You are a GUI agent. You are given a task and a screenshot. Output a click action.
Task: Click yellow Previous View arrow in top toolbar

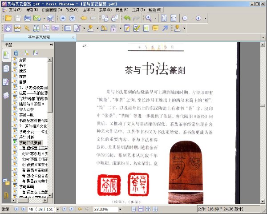[x=84, y=18]
